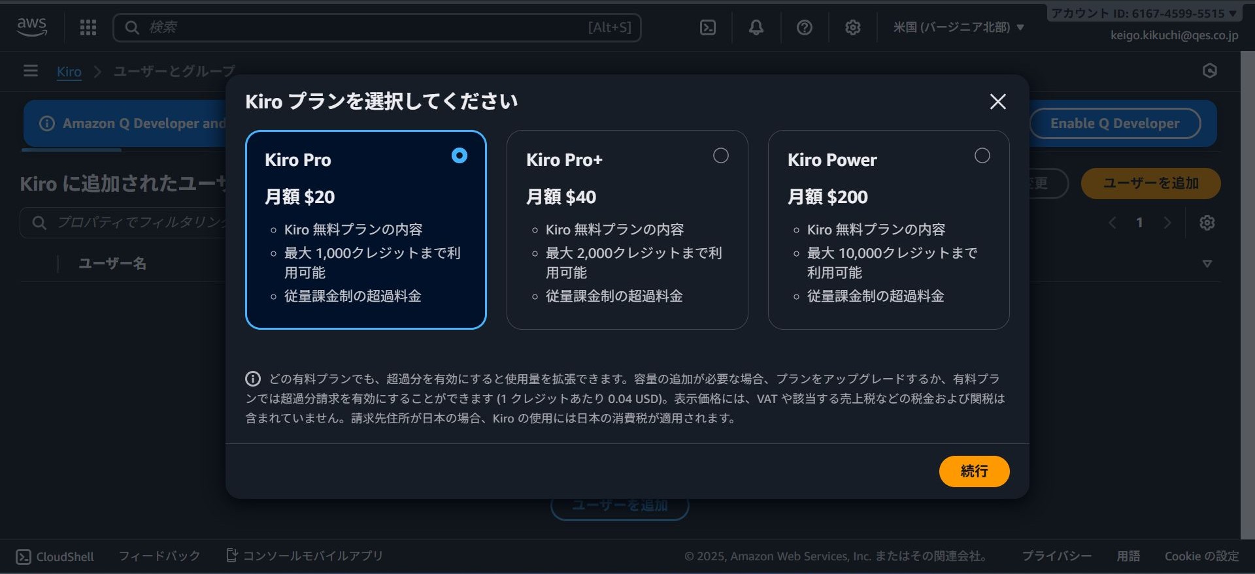The width and height of the screenshot is (1255, 574).
Task: Toggle the hamburger side navigation menu
Action: [31, 71]
